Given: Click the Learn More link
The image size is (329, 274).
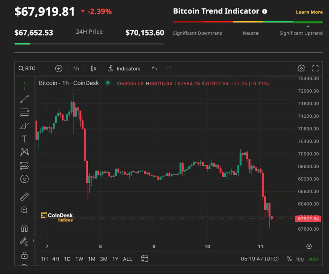Looking at the screenshot, I should point(309,12).
